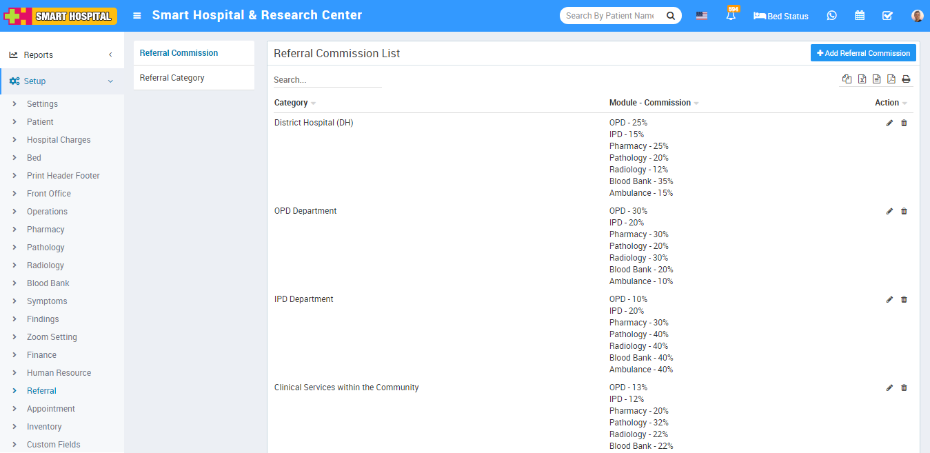Export commission list to Excel

click(x=862, y=79)
